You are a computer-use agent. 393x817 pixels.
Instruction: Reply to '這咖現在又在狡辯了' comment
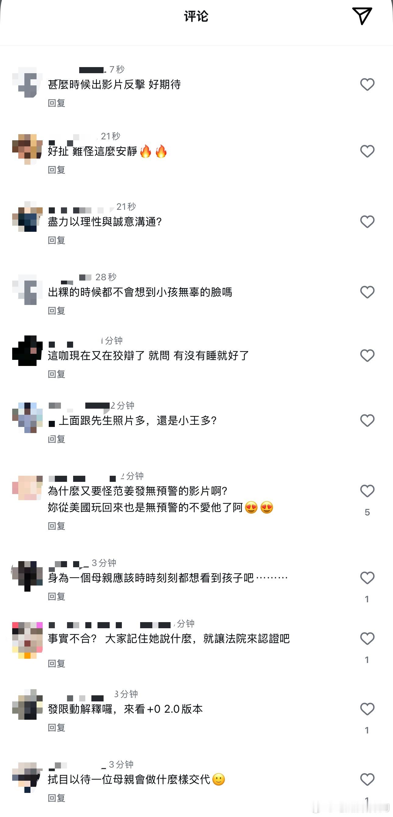56,374
